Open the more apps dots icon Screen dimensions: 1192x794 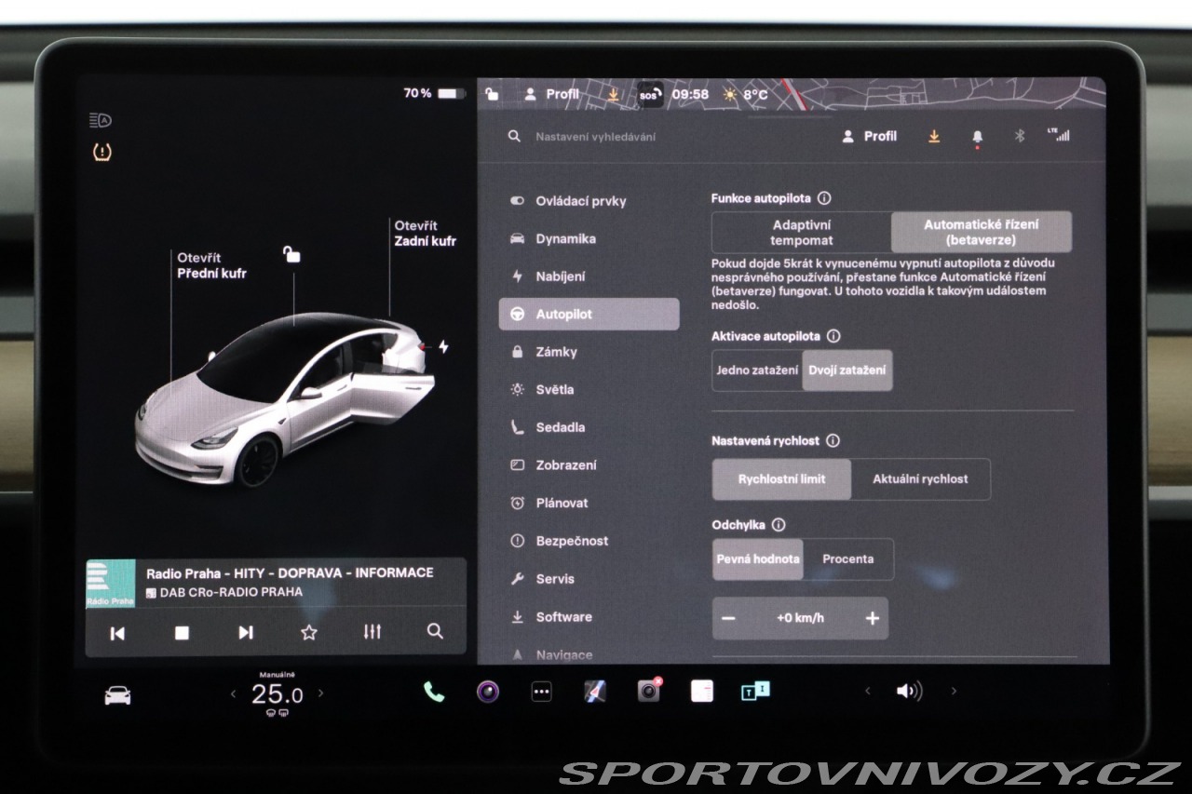point(541,692)
